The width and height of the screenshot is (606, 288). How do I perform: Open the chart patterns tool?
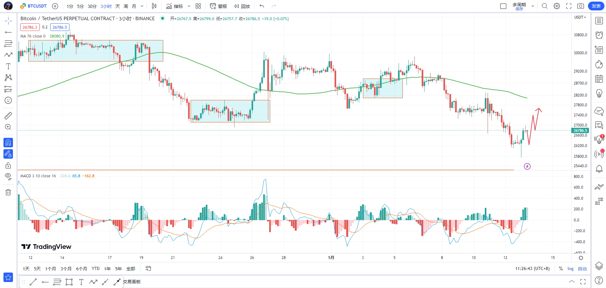tap(8, 78)
